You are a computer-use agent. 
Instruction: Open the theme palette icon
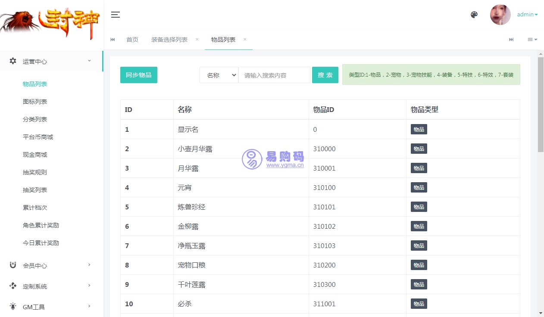(x=474, y=15)
